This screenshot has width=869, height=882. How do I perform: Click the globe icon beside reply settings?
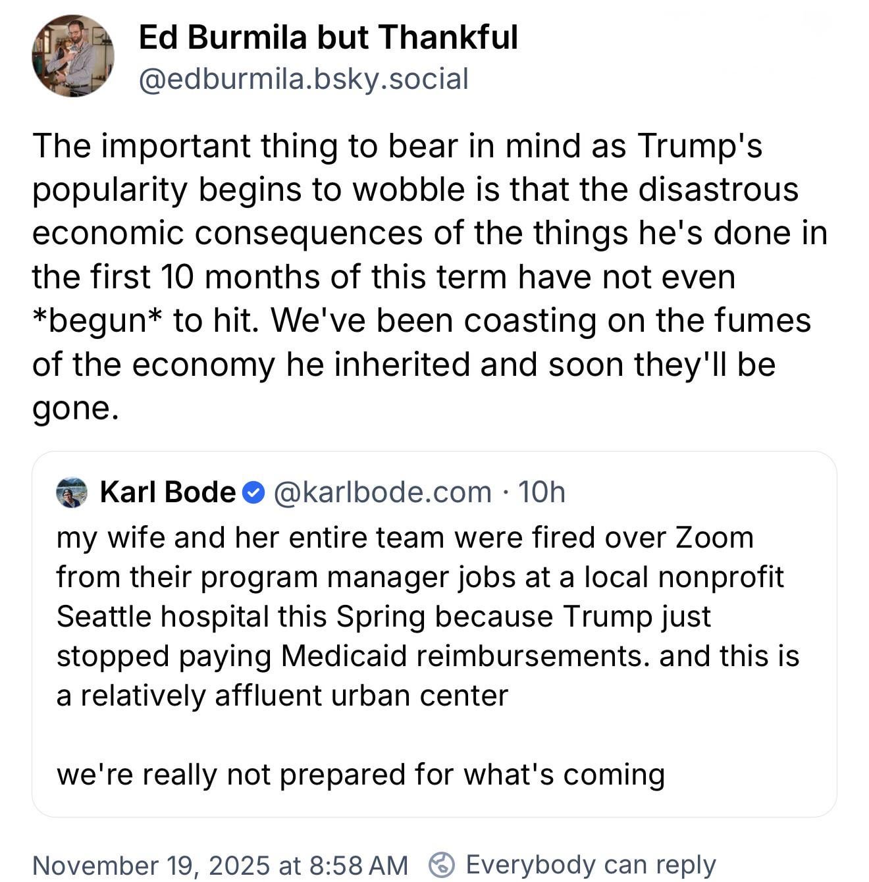tap(442, 864)
